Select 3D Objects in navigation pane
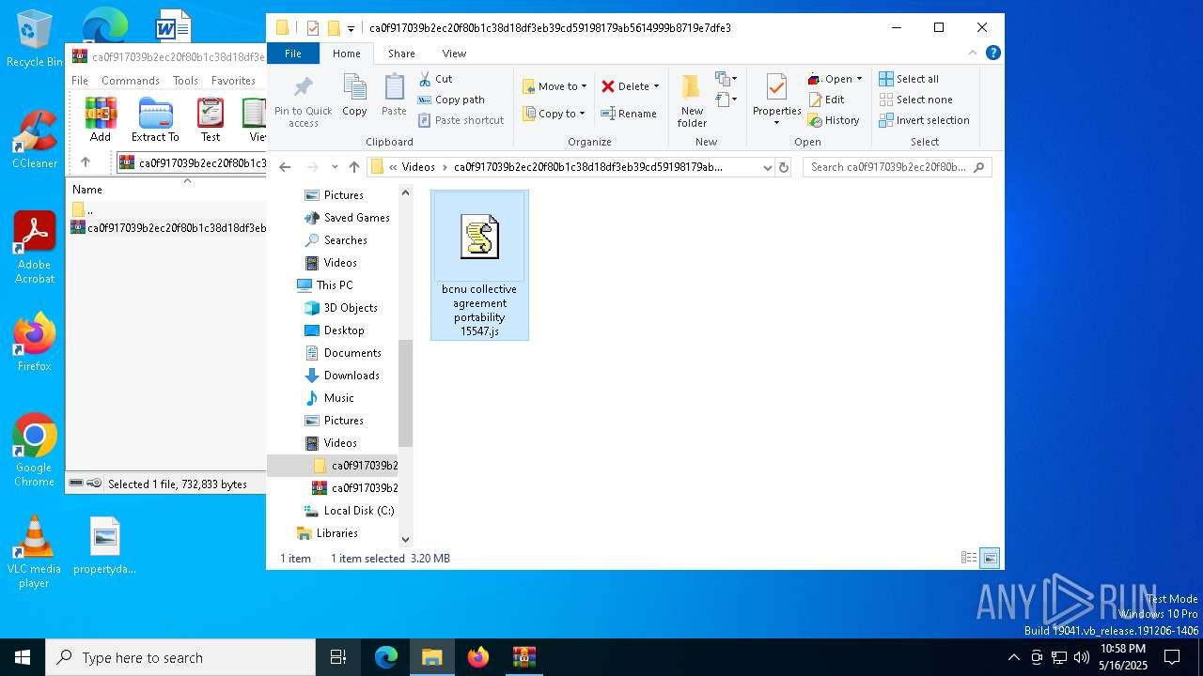This screenshot has height=676, width=1203. (351, 308)
